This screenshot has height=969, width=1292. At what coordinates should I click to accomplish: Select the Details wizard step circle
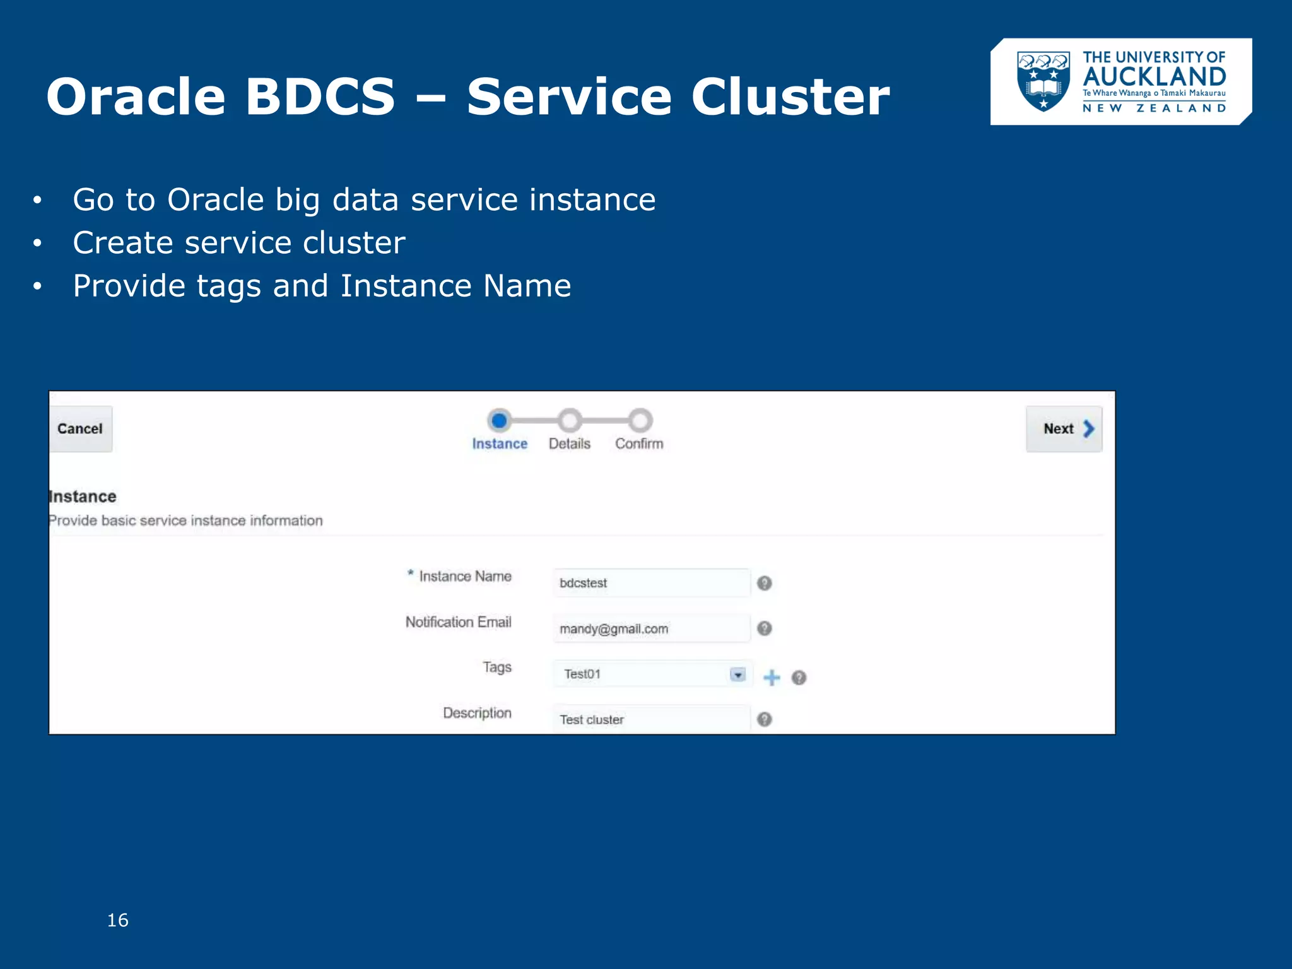570,420
